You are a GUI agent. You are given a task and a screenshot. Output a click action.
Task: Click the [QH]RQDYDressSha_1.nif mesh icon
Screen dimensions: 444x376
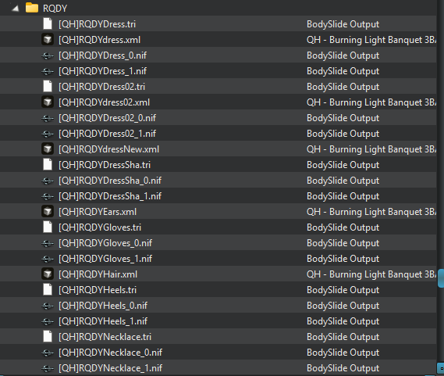tap(48, 196)
